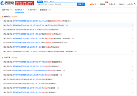The image size is (137, 96).
Task: Click the 天眼查 logo icon
Action: [2, 3]
